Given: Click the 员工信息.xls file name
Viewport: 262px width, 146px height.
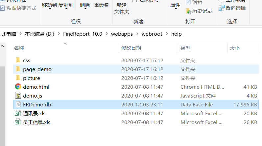Looking at the screenshot, I should coord(36,122).
